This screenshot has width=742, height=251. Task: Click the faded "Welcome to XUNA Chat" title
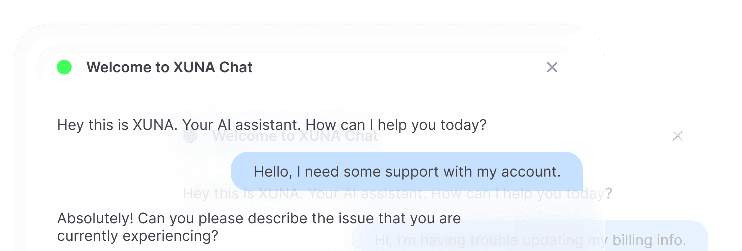point(295,136)
